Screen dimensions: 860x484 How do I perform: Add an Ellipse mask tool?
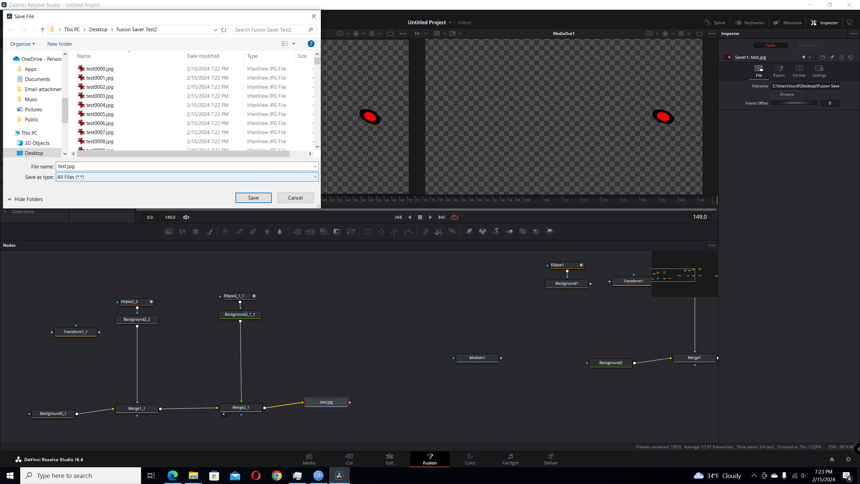point(381,232)
